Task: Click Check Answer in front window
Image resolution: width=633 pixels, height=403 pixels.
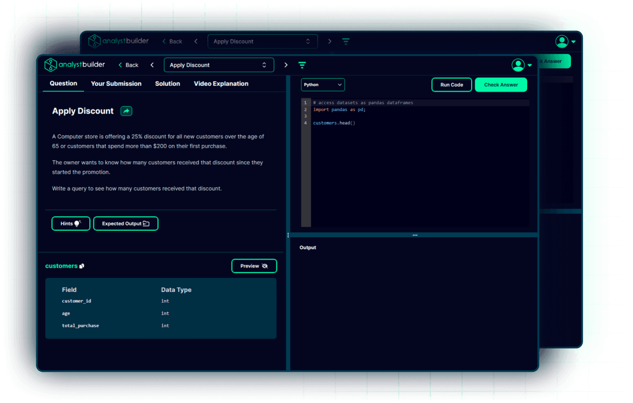Action: click(x=501, y=85)
